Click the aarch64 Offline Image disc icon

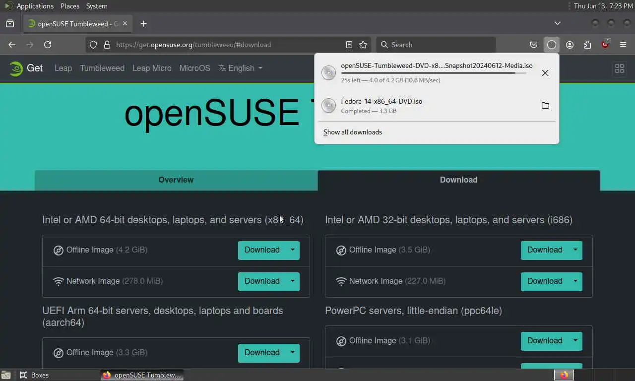(x=59, y=353)
